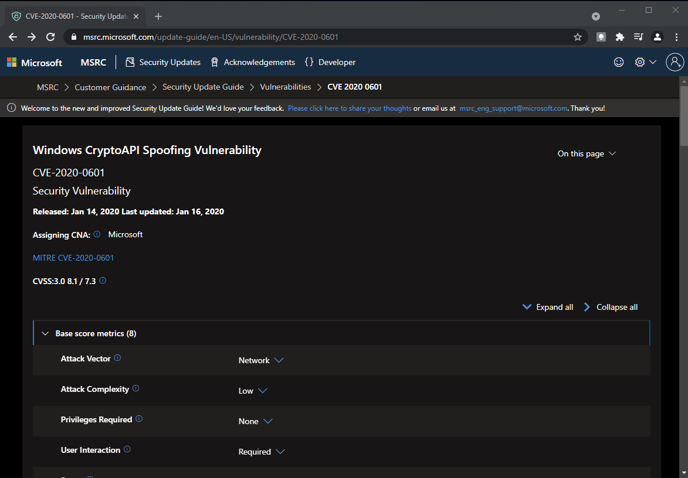The width and height of the screenshot is (688, 478).
Task: Click info icon for User Interaction
Action: pyautogui.click(x=127, y=449)
